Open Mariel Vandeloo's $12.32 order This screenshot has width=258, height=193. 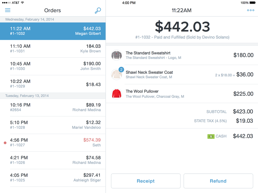52,125
